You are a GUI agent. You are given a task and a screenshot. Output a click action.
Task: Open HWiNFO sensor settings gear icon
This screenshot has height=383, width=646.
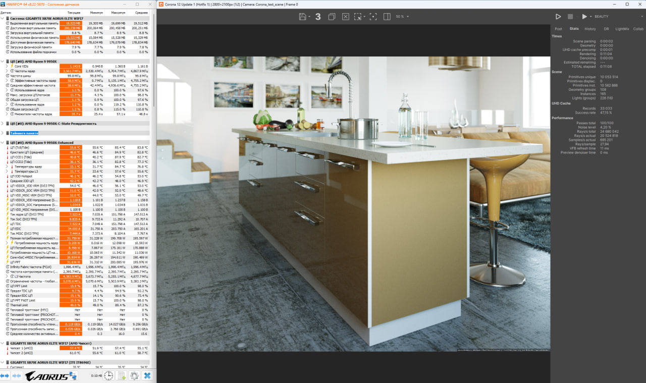[134, 375]
